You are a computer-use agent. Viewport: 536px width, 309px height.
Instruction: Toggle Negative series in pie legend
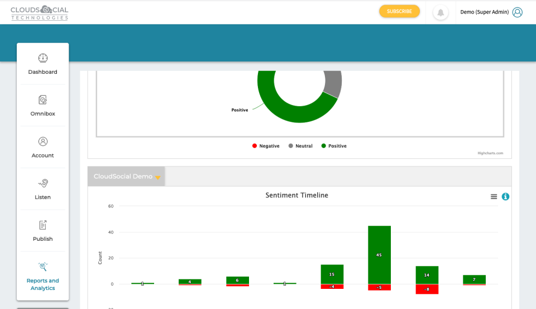tap(266, 146)
